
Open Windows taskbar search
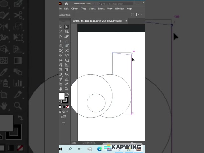[x=70, y=149]
